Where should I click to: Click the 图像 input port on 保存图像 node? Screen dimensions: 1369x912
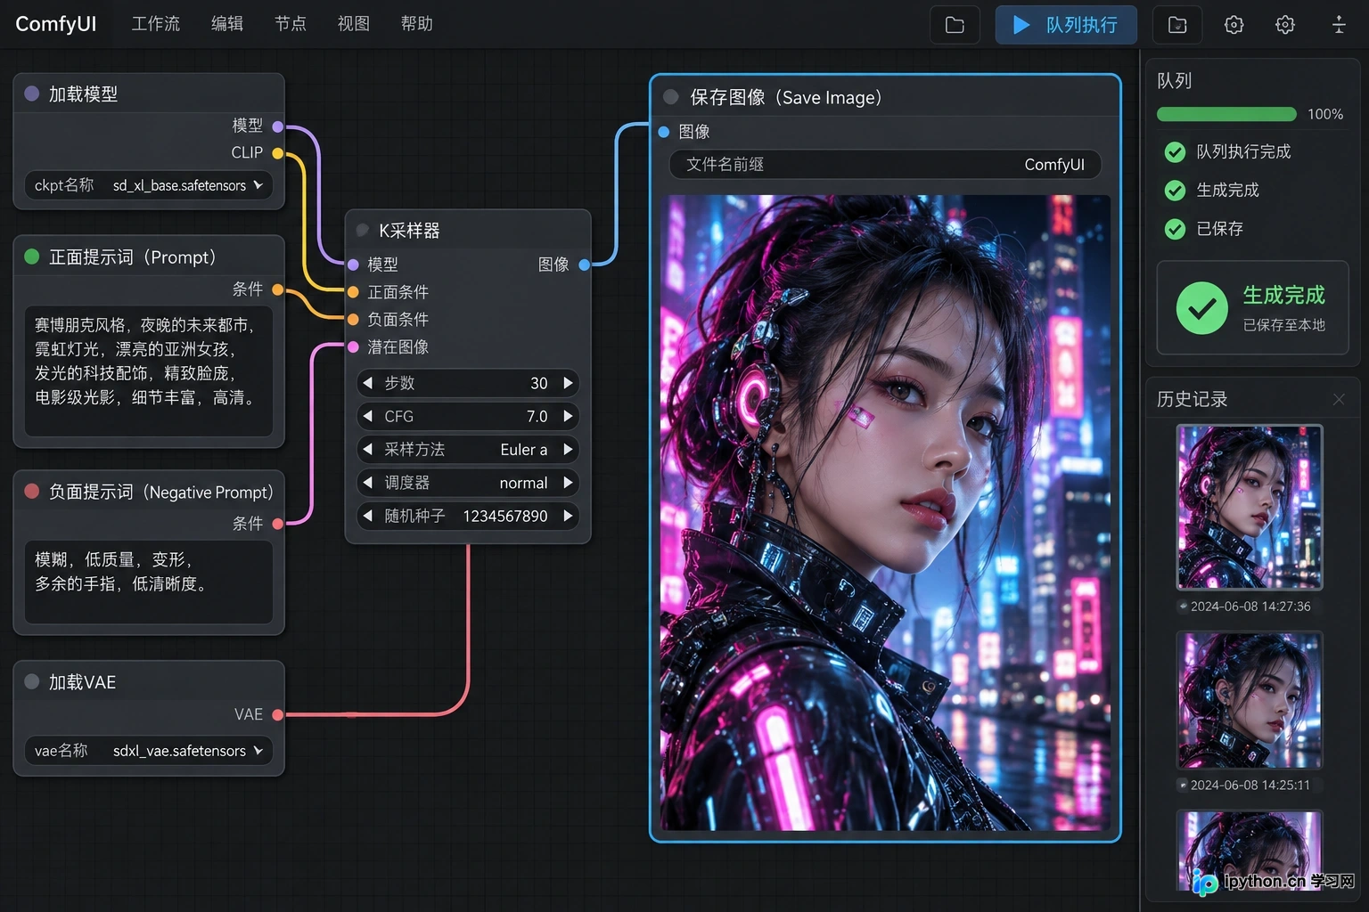click(x=664, y=132)
